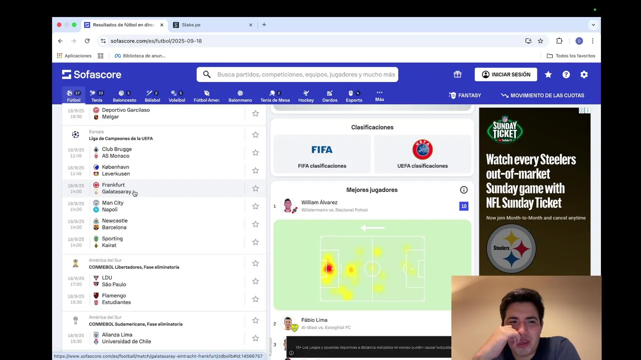Favorite the Newcastle vs Barcelona match
The image size is (641, 360).
click(x=255, y=224)
